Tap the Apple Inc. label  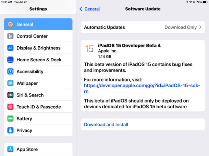tap(108, 51)
